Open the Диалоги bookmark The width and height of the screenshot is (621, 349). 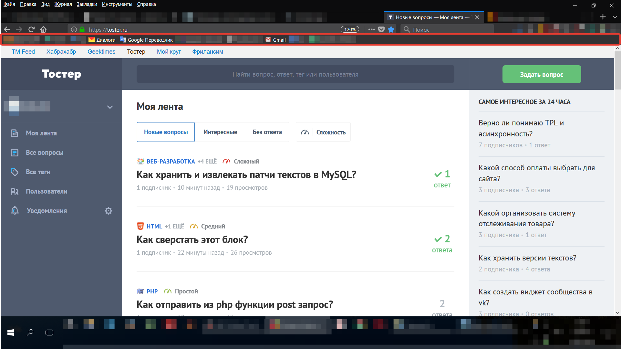coord(102,40)
